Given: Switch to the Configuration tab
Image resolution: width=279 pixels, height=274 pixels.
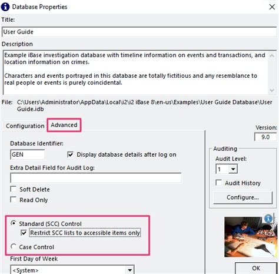Looking at the screenshot, I should [x=25, y=126].
